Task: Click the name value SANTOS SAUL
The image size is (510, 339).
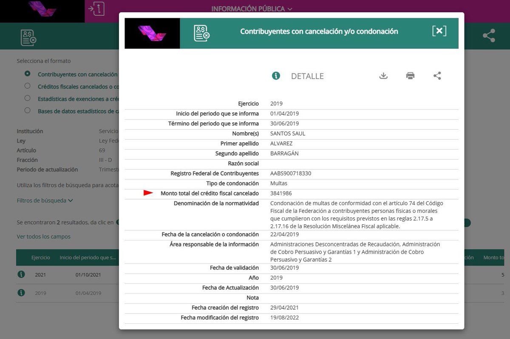Action: [x=288, y=133]
